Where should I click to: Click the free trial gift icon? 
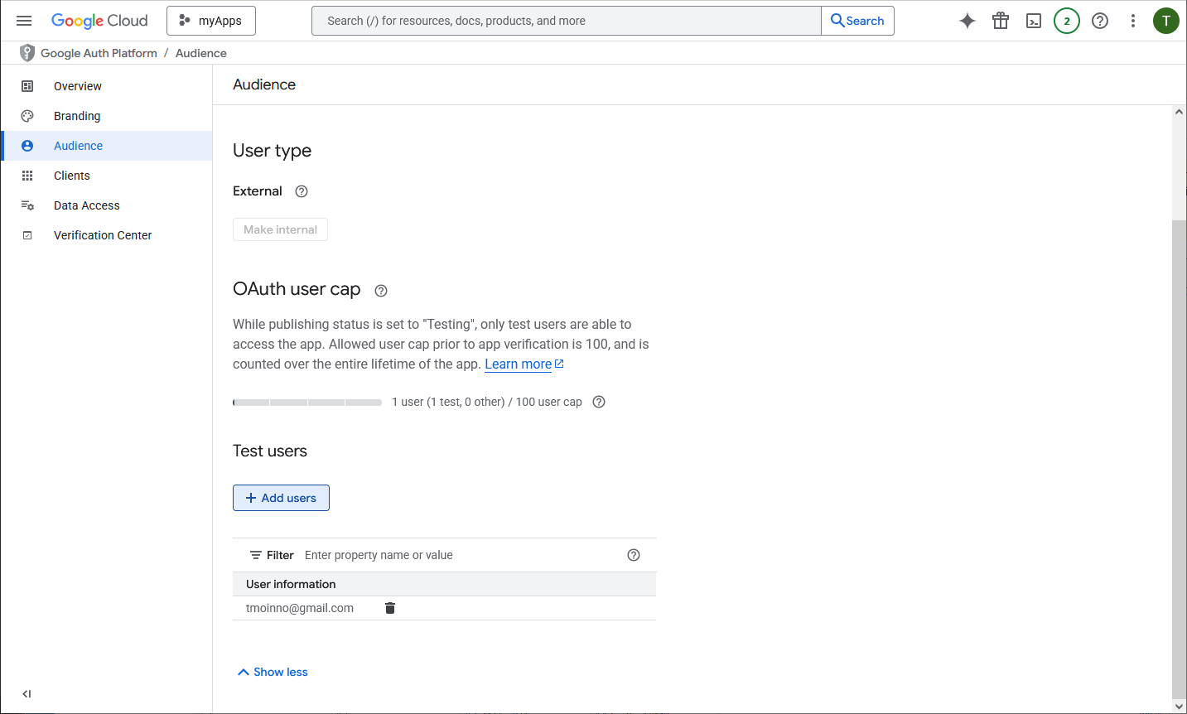tap(1001, 21)
